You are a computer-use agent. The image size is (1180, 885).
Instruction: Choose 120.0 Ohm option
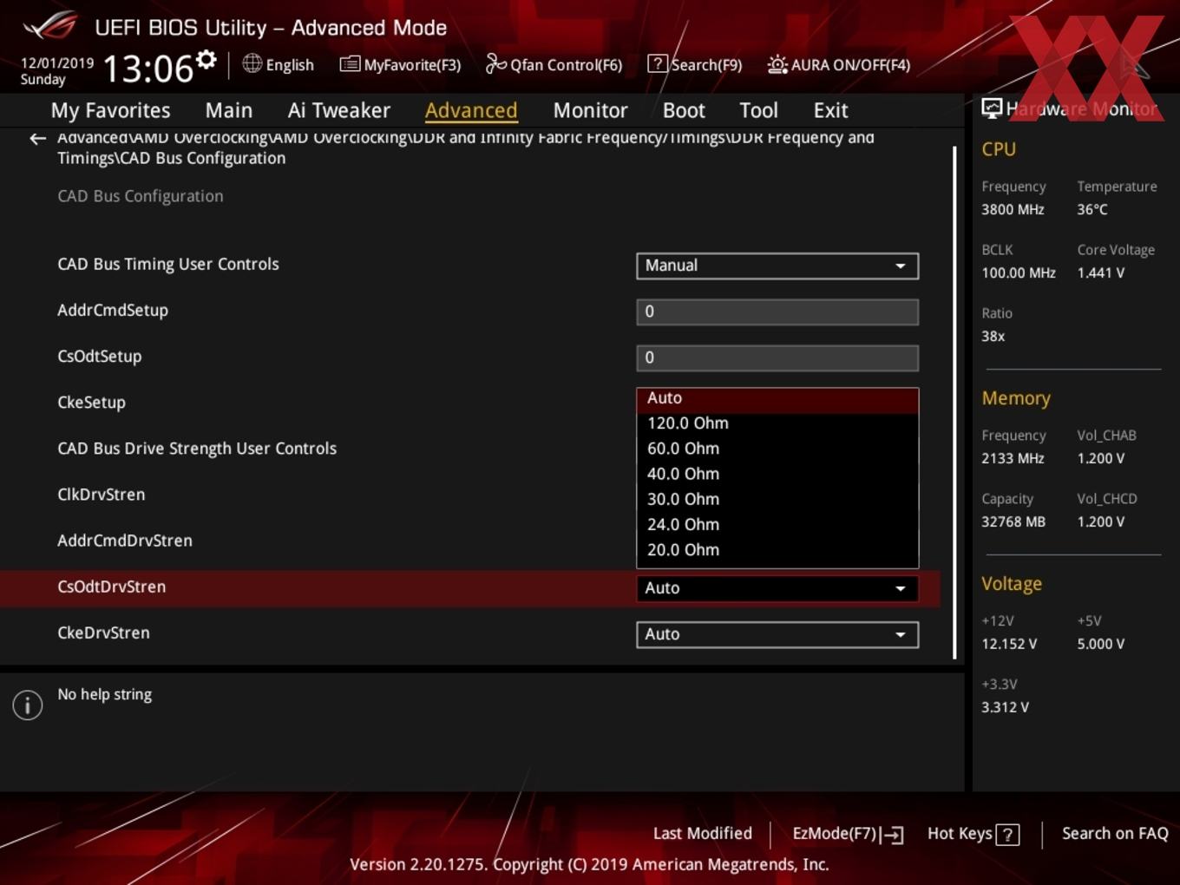click(777, 423)
